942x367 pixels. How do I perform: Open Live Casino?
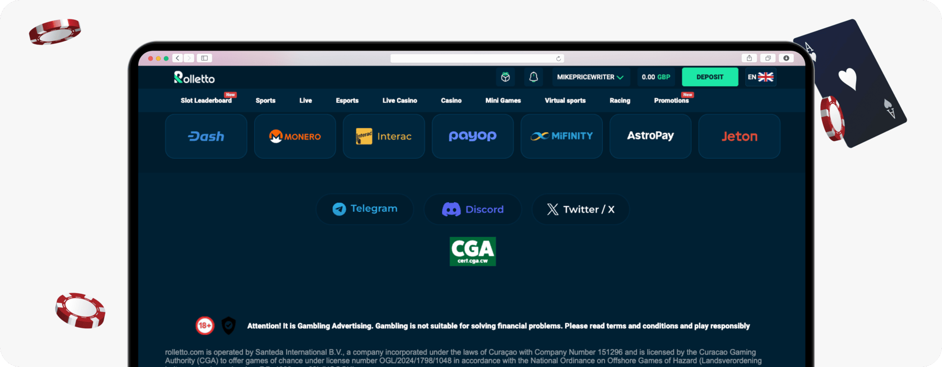tap(400, 100)
